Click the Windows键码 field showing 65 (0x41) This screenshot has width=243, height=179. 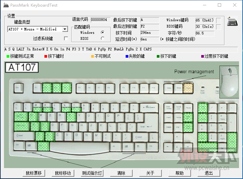tap(205, 20)
